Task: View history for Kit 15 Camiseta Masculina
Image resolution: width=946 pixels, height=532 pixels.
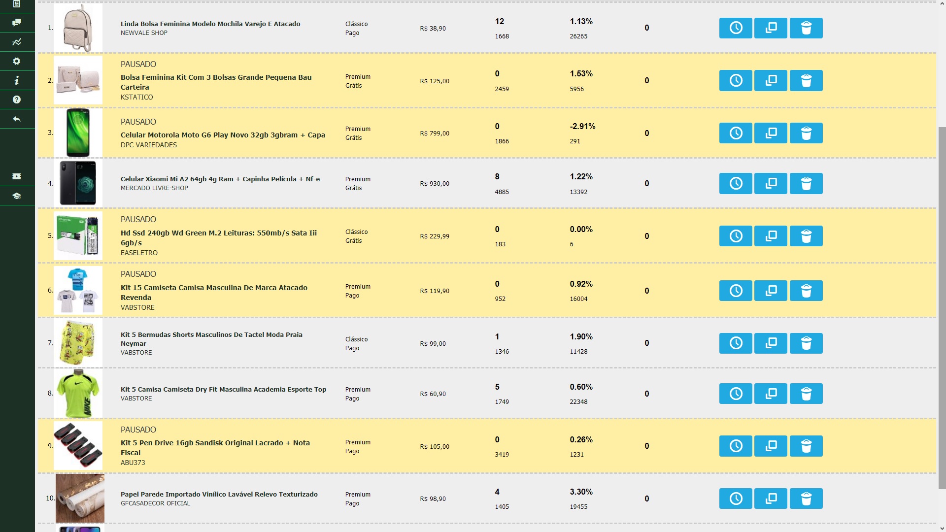Action: pyautogui.click(x=736, y=291)
